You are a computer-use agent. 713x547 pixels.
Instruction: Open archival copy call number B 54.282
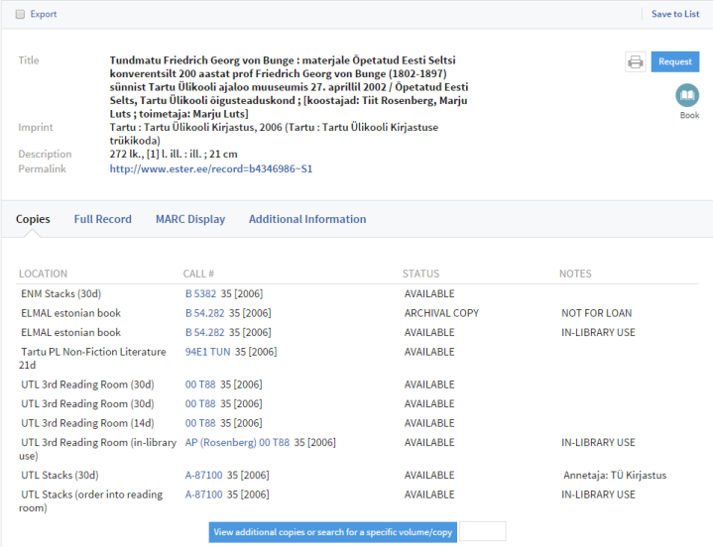(x=204, y=313)
